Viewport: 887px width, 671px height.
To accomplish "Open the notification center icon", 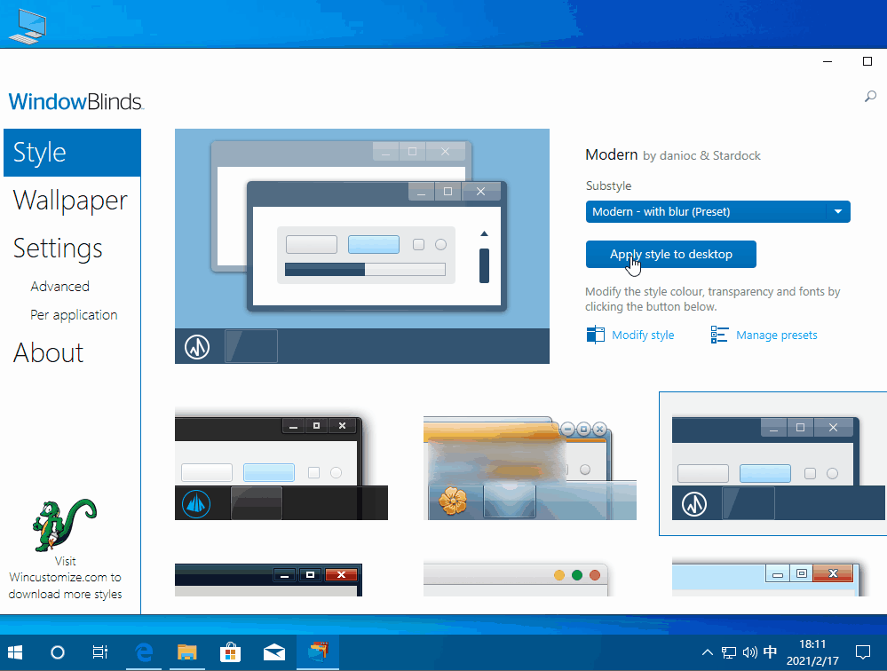I will coord(863,653).
